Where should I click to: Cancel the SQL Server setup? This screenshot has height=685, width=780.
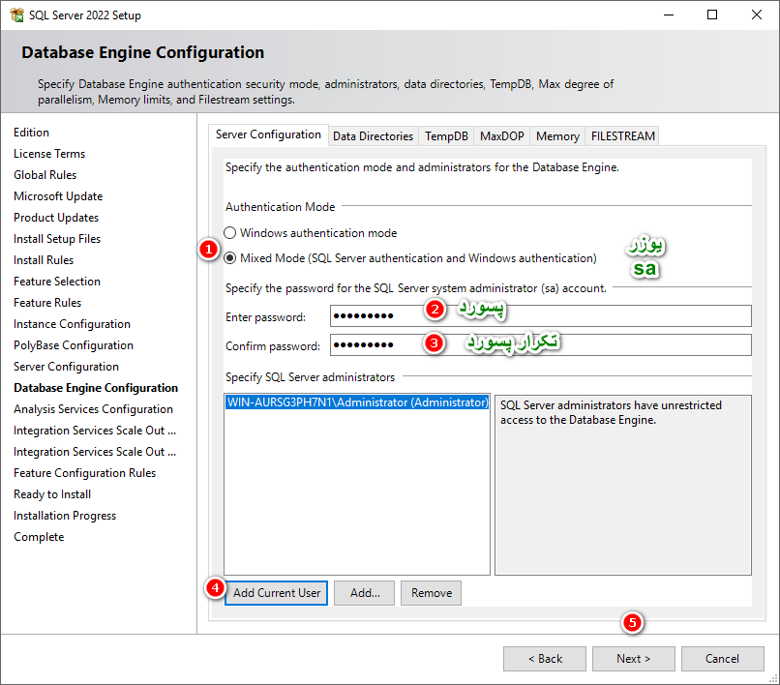(x=722, y=658)
